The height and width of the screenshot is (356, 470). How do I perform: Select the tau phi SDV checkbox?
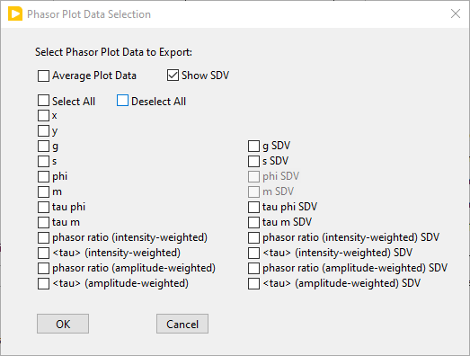tap(254, 208)
